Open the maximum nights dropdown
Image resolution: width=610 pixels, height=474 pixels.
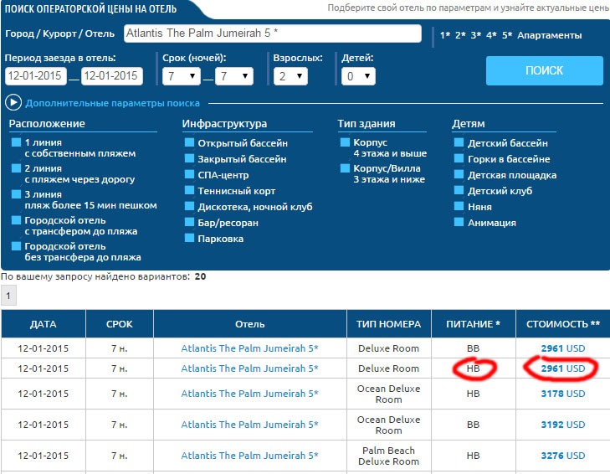(x=234, y=76)
